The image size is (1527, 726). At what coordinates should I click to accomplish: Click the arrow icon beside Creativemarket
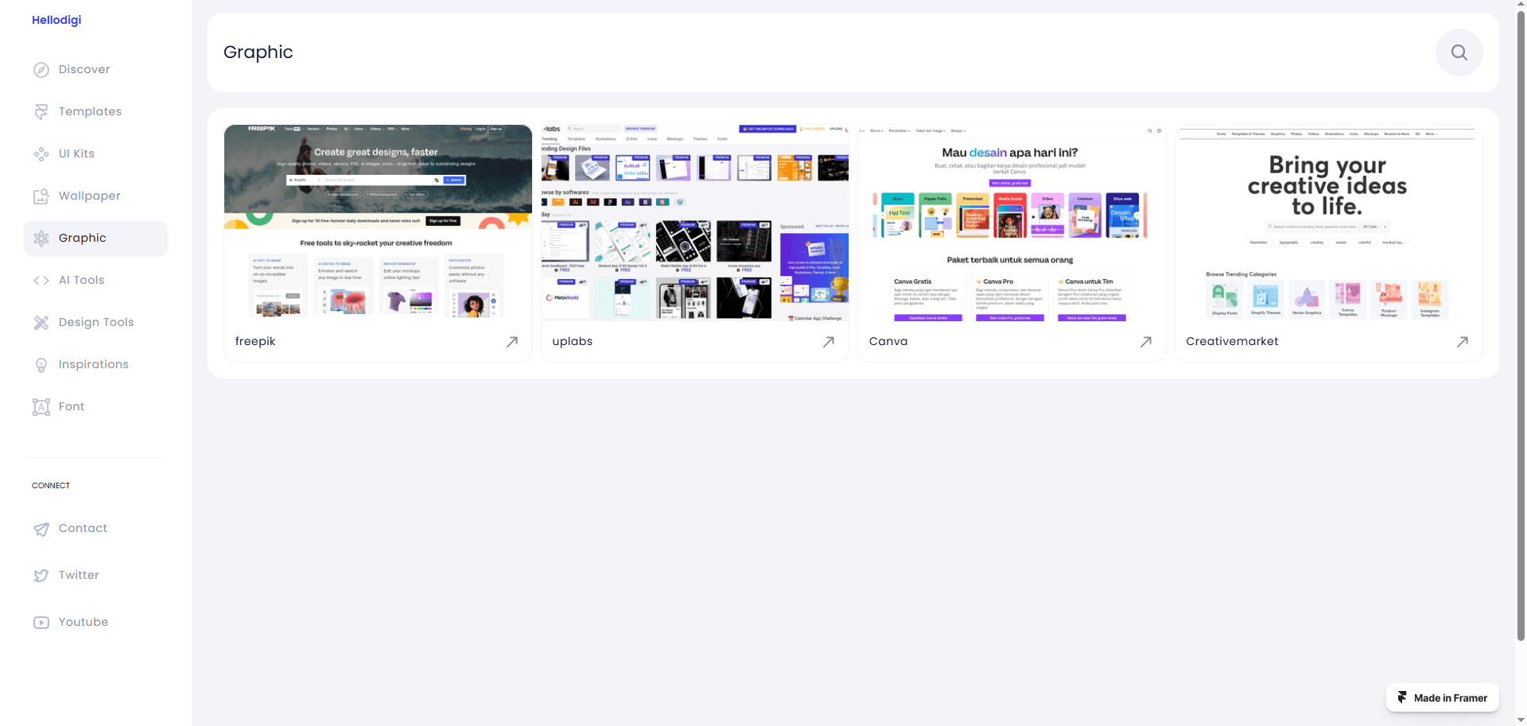click(x=1463, y=342)
